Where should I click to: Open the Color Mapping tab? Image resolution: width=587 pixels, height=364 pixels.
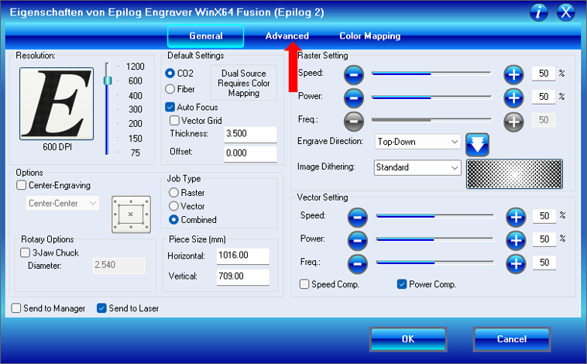[x=369, y=36]
